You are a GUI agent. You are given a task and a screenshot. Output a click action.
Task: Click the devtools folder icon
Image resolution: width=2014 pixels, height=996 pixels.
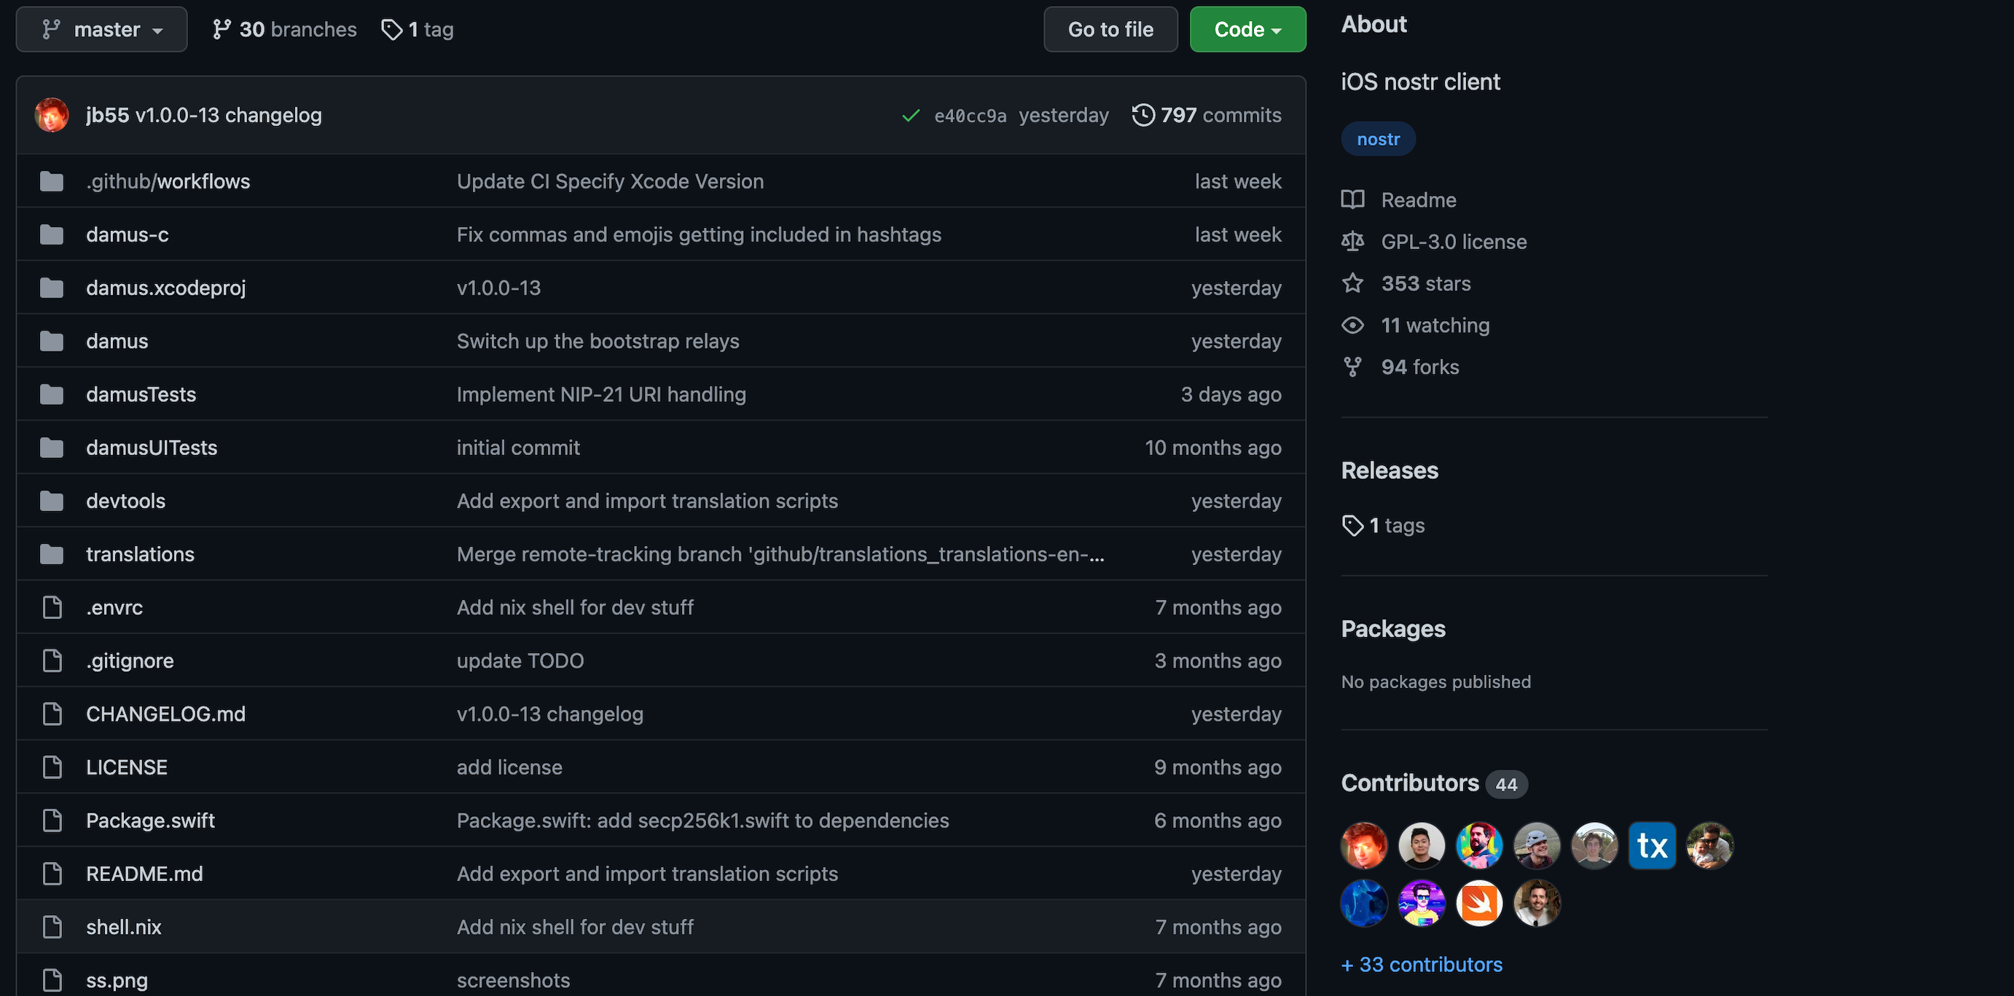(52, 501)
